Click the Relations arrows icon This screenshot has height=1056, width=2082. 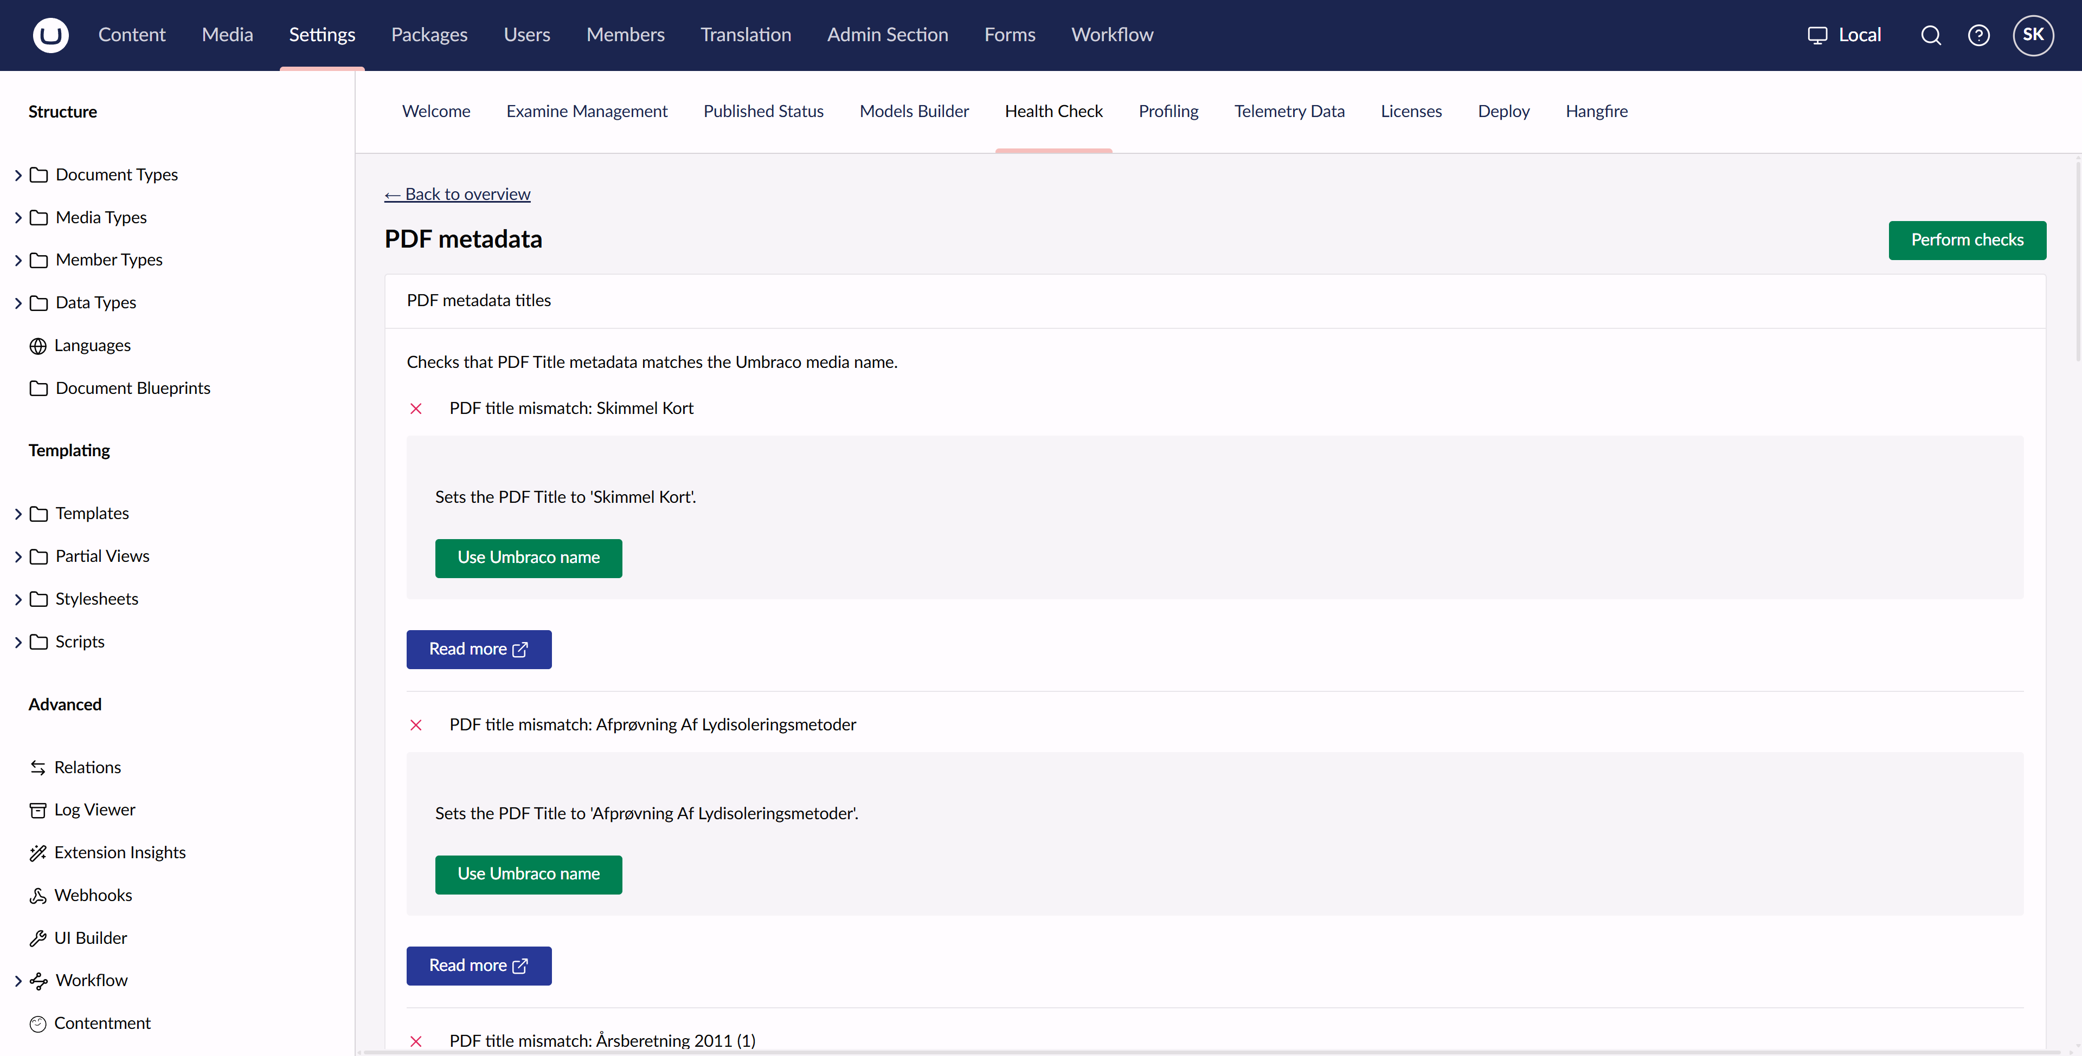tap(38, 768)
